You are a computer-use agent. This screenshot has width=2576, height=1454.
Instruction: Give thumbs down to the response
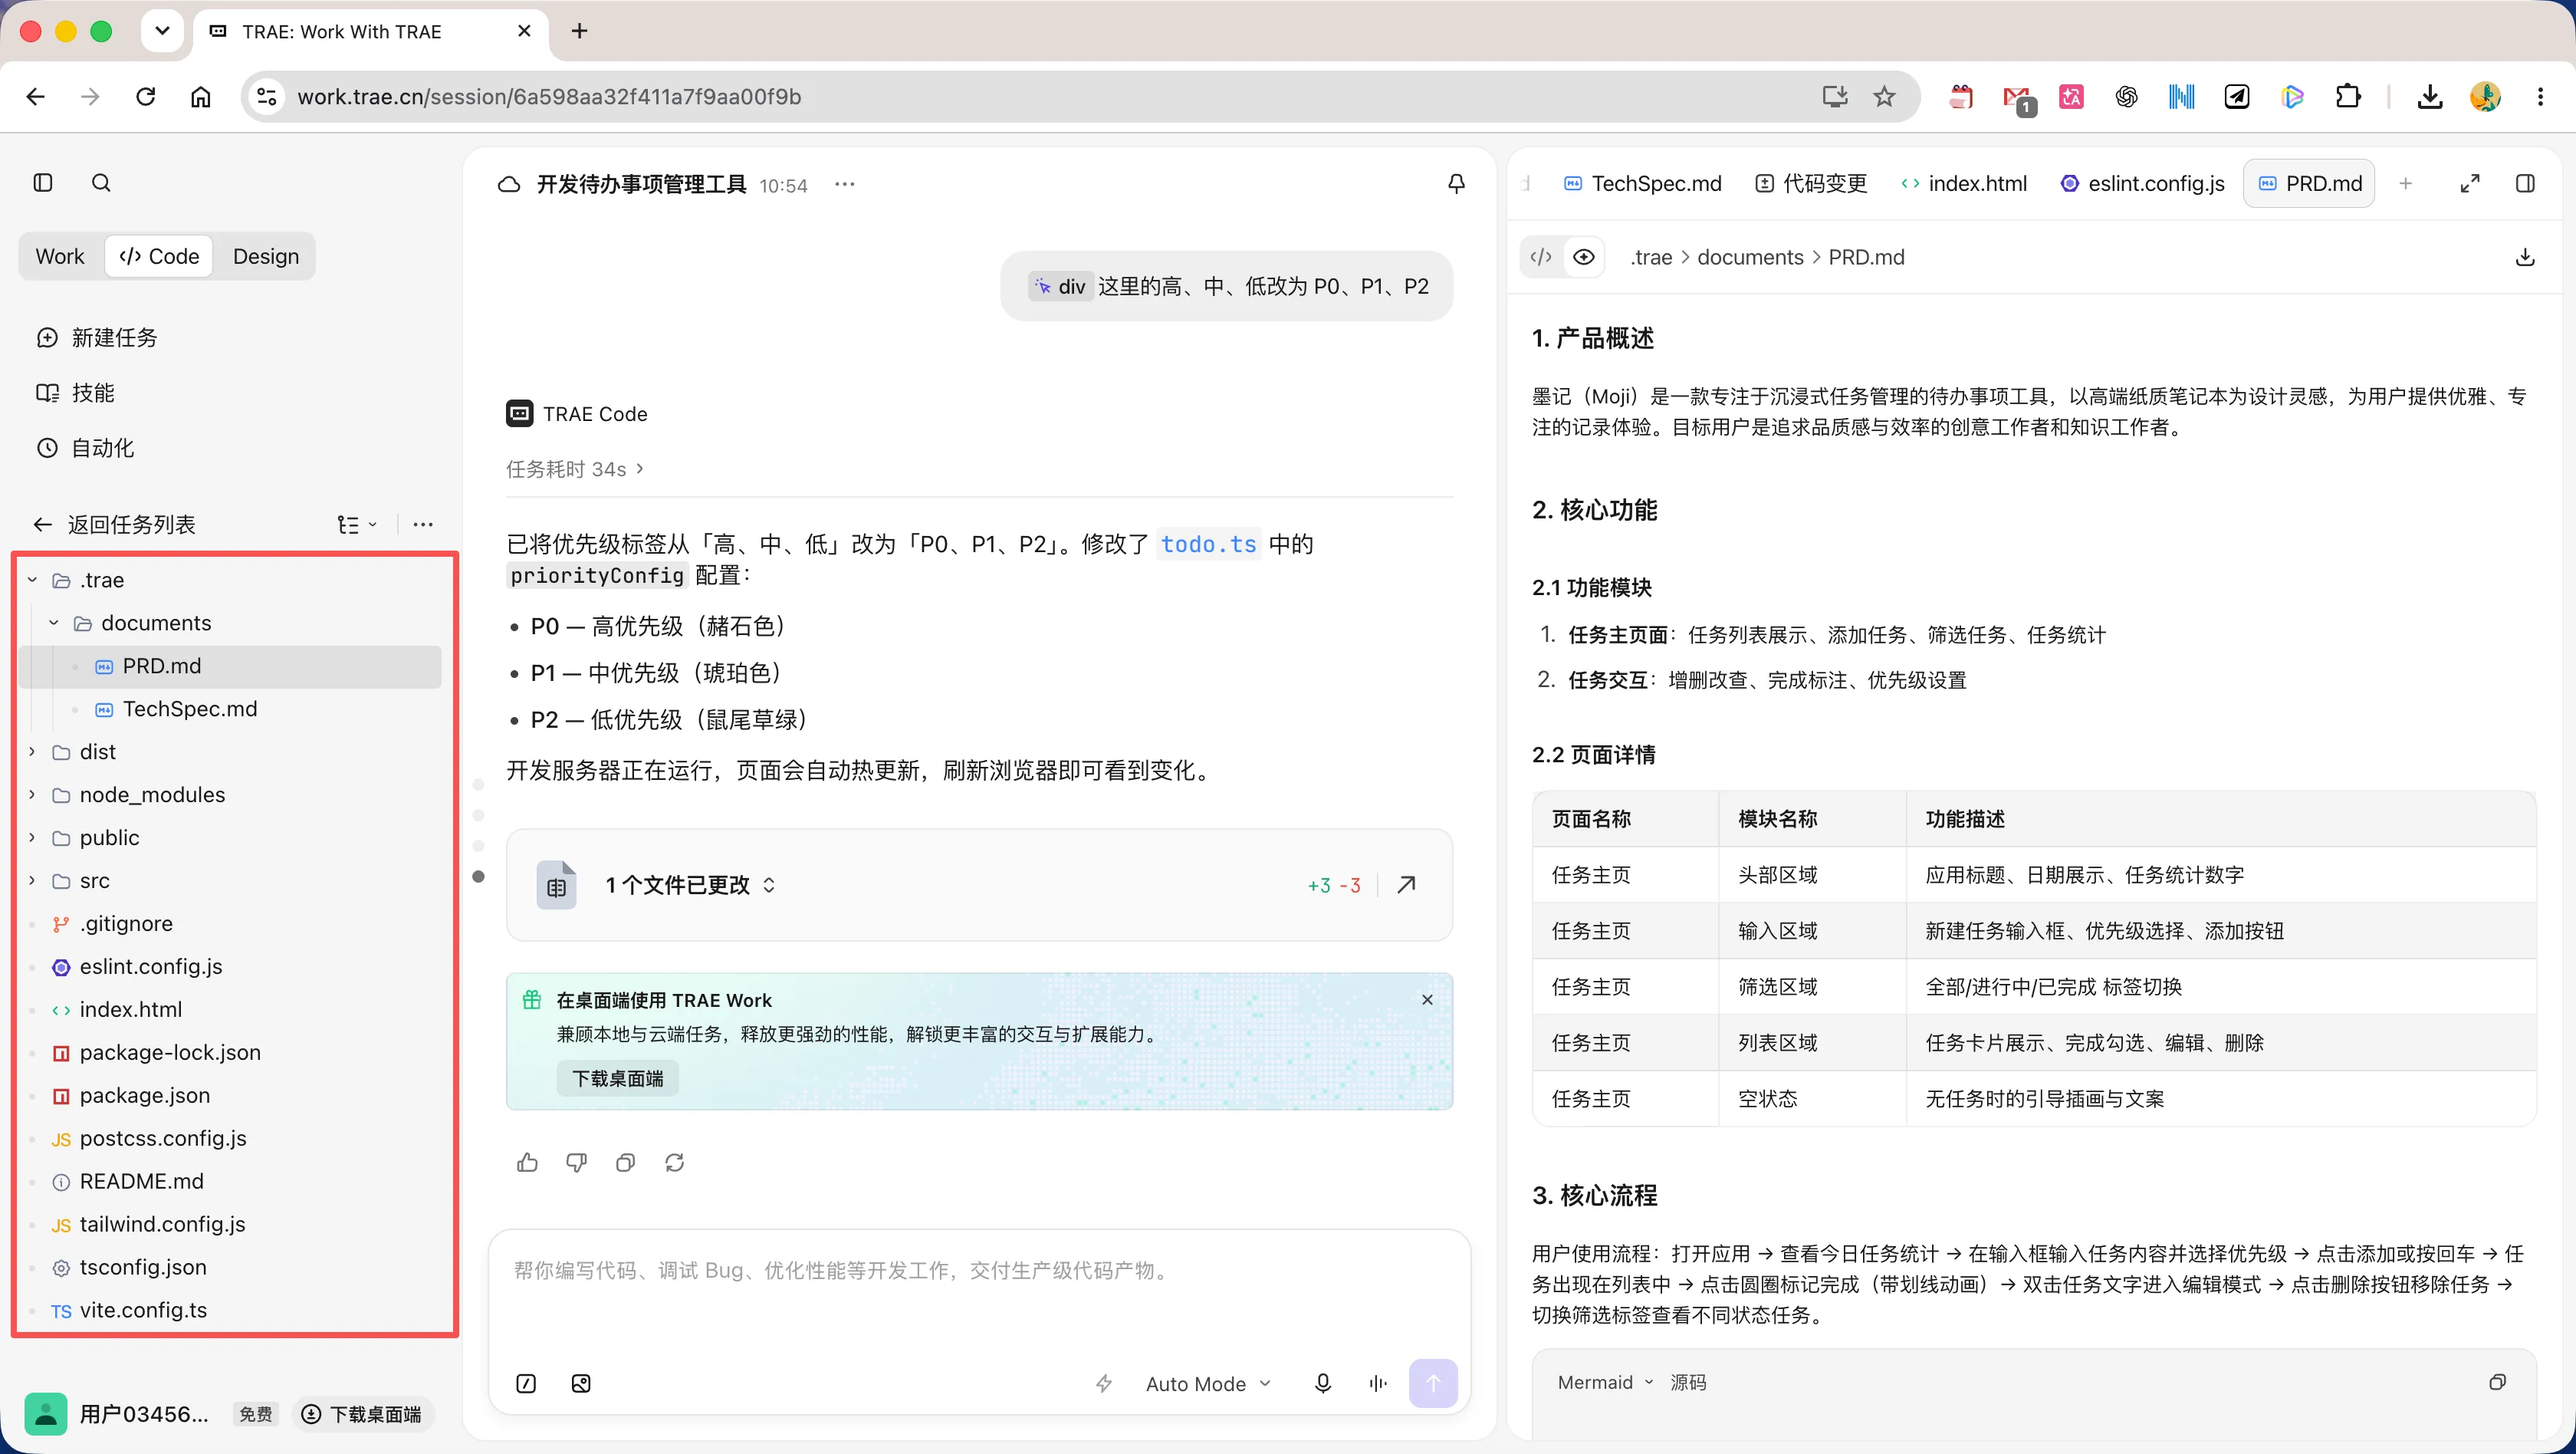click(576, 1162)
